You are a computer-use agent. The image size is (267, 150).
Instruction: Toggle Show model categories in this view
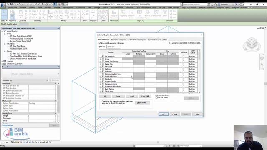[x=100, y=43]
